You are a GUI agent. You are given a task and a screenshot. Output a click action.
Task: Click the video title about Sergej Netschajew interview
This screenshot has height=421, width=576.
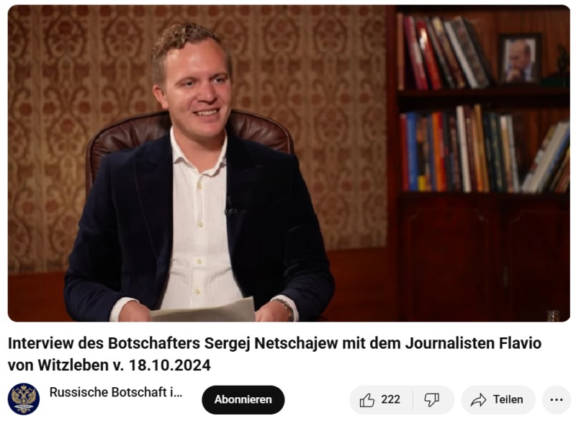274,354
